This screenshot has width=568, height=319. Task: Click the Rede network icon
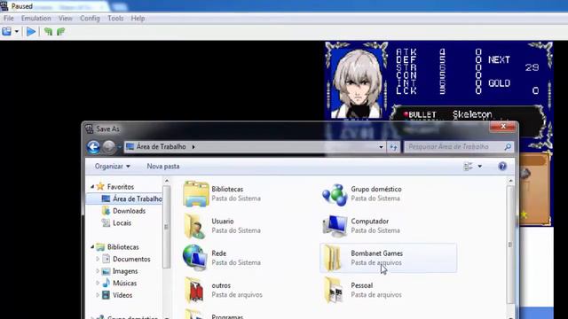[194, 258]
